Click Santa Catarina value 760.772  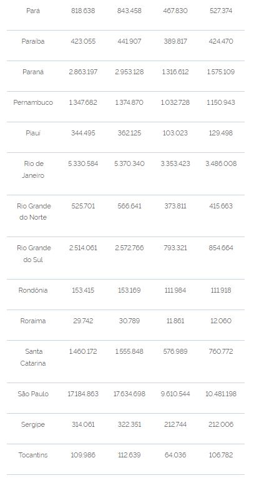pyautogui.click(x=221, y=351)
